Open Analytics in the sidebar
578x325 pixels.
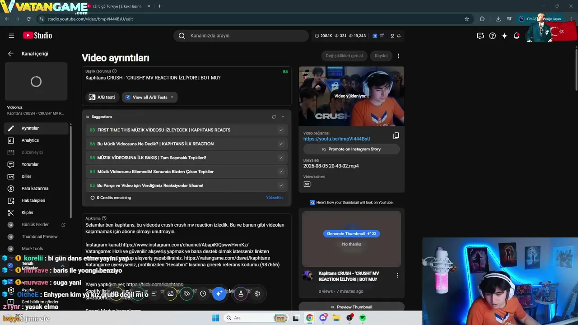(x=36, y=140)
